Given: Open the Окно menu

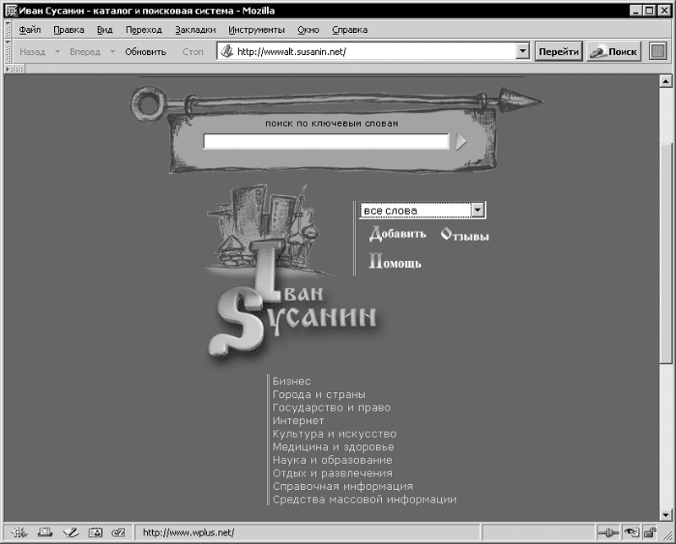Looking at the screenshot, I should 308,30.
